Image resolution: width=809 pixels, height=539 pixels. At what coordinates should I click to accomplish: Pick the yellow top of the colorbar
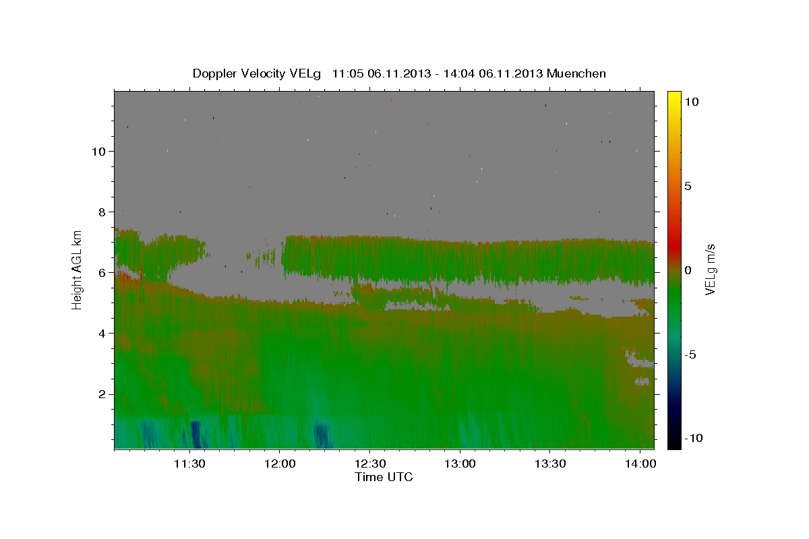(674, 98)
